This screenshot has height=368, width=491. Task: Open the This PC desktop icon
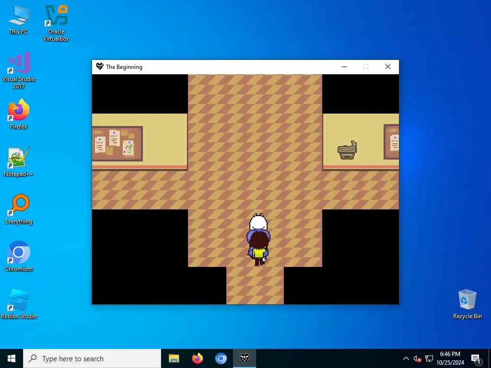19,20
